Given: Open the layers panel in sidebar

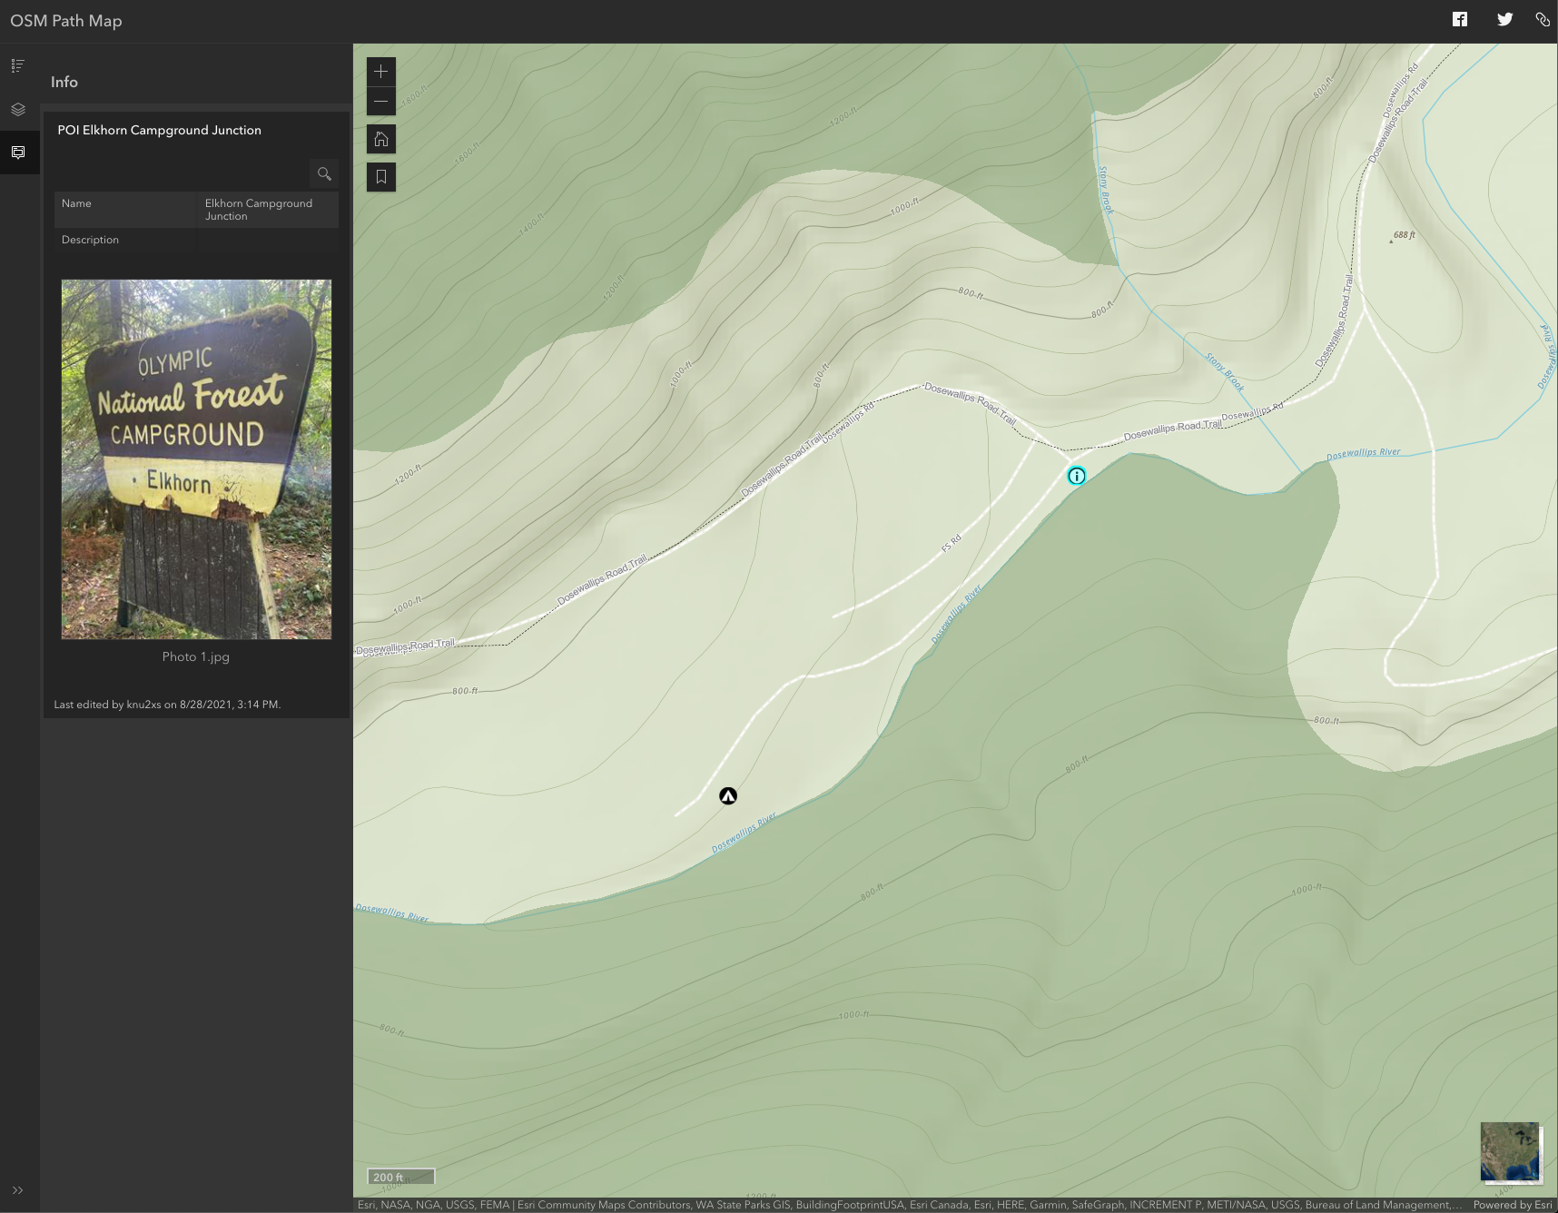Looking at the screenshot, I should [x=18, y=109].
